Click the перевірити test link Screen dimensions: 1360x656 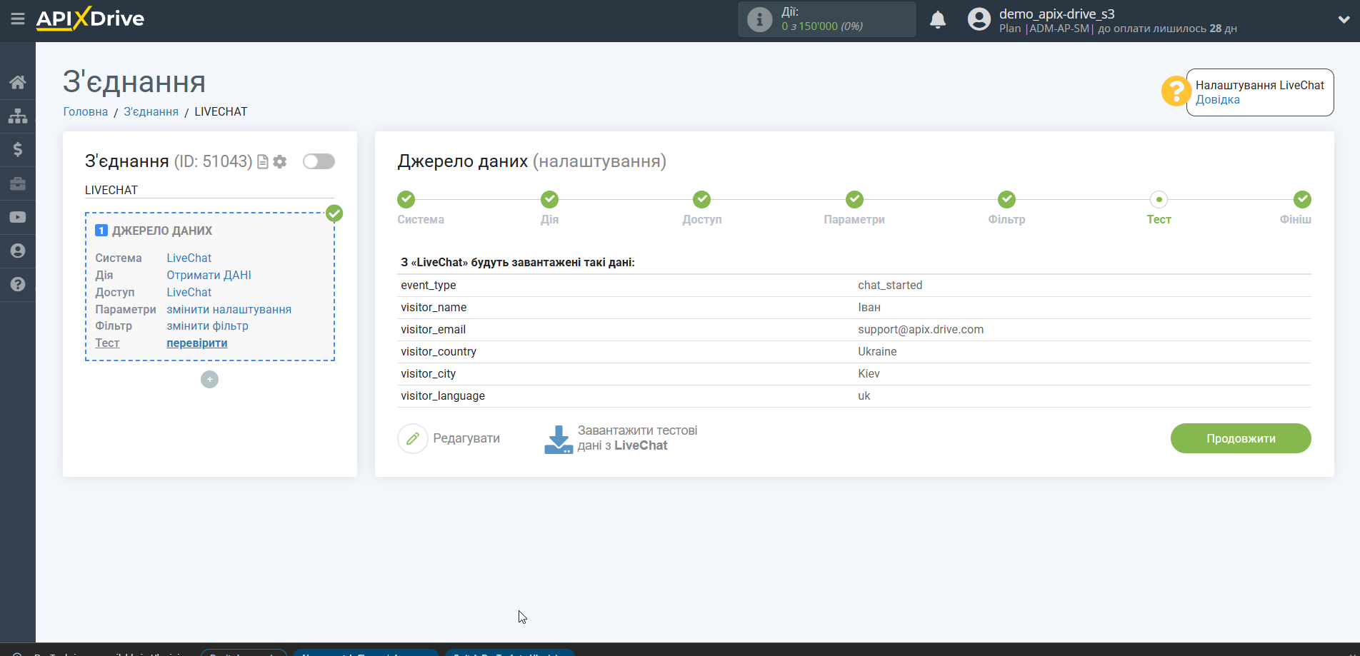click(197, 343)
